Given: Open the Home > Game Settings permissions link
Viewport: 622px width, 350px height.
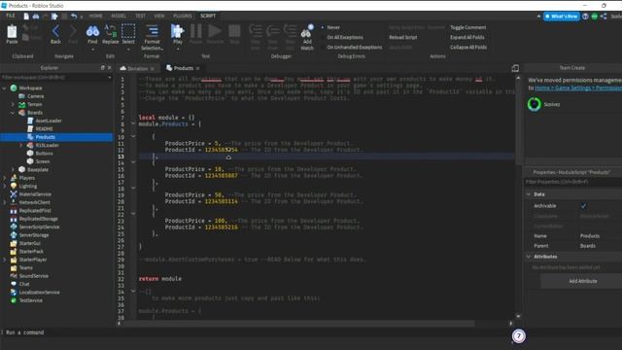Looking at the screenshot, I should (578, 88).
